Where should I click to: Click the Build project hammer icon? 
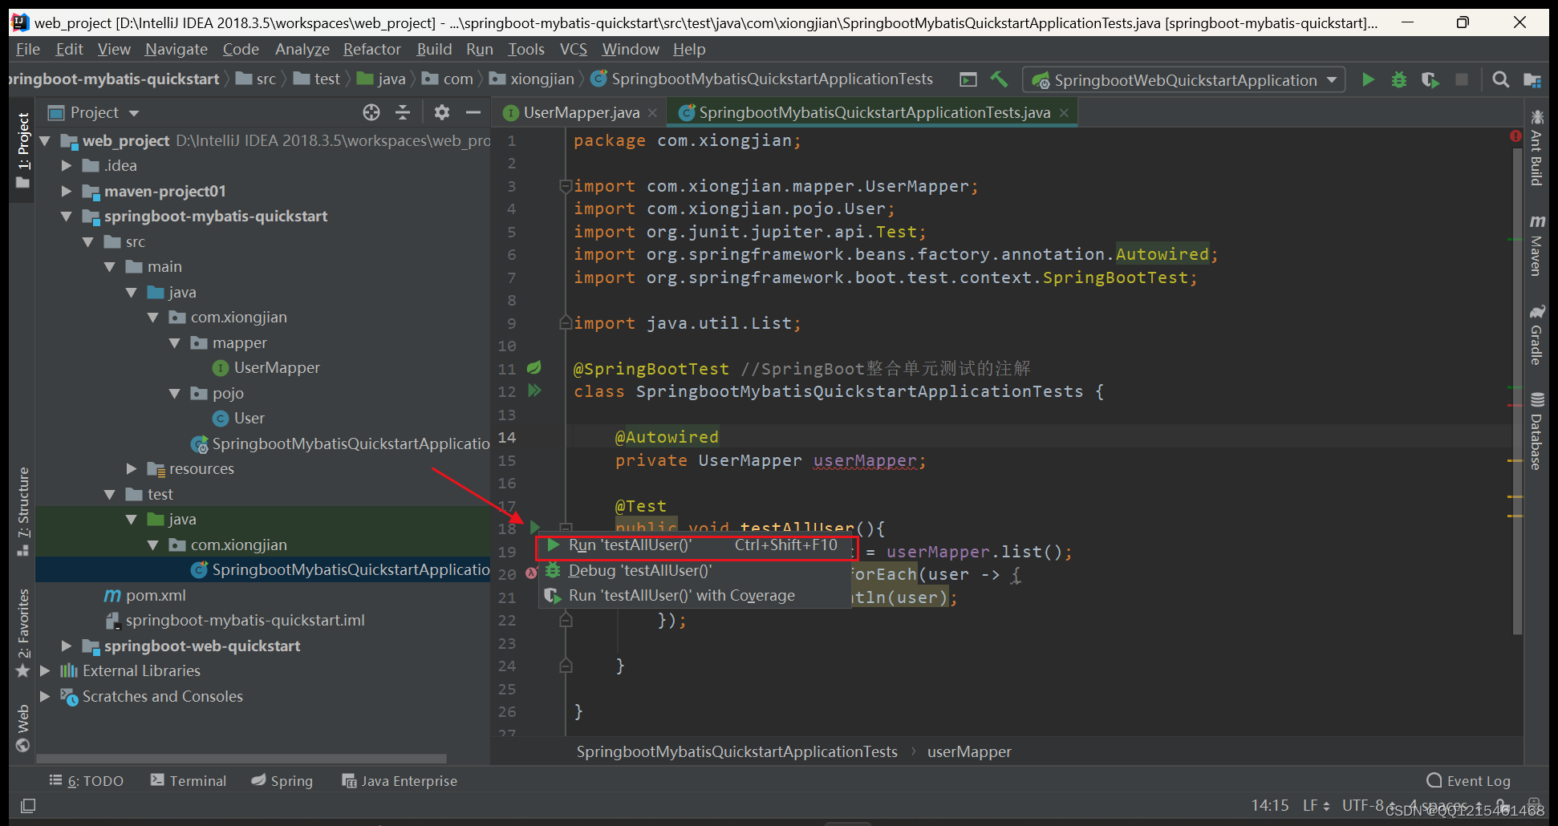(x=999, y=79)
